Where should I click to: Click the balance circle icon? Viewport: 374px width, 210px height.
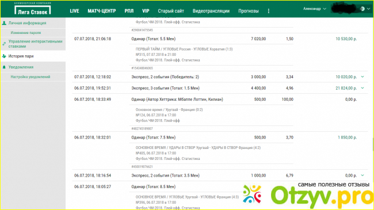click(362, 9)
